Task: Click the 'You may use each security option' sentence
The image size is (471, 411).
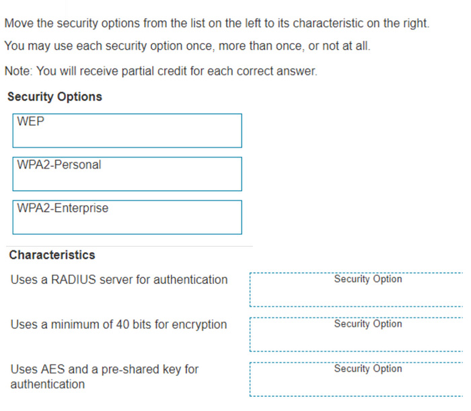Action: (x=187, y=46)
